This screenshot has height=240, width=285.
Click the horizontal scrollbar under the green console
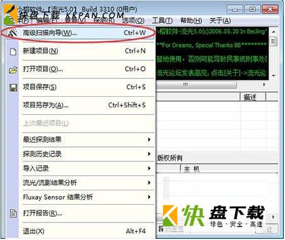[x=211, y=85]
